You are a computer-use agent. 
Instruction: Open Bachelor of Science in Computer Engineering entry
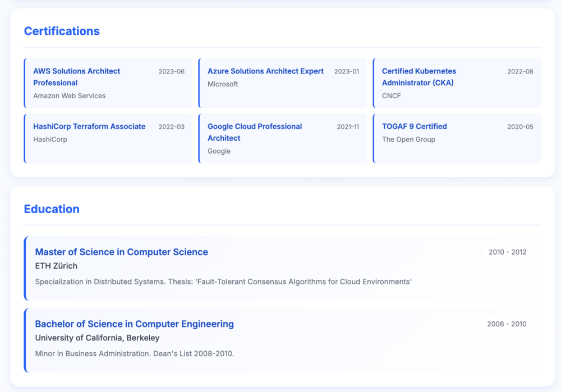click(x=283, y=340)
